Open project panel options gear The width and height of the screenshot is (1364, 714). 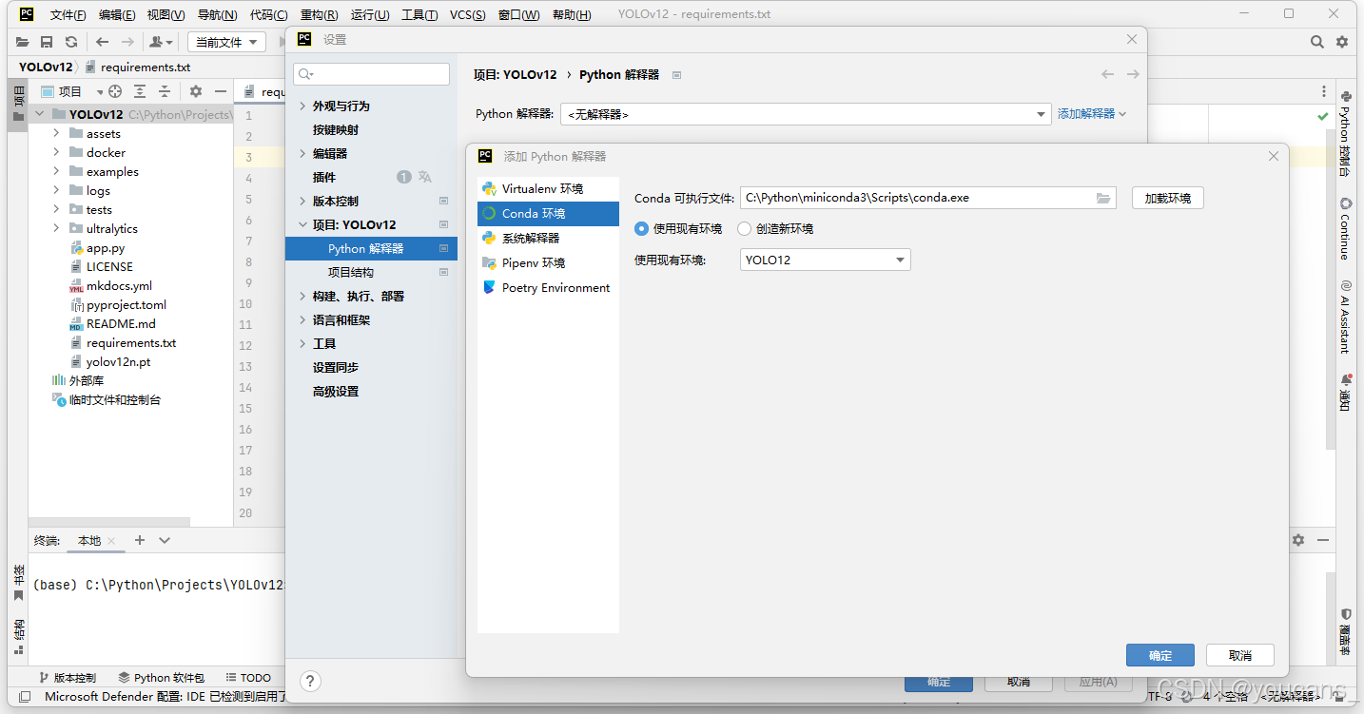196,91
